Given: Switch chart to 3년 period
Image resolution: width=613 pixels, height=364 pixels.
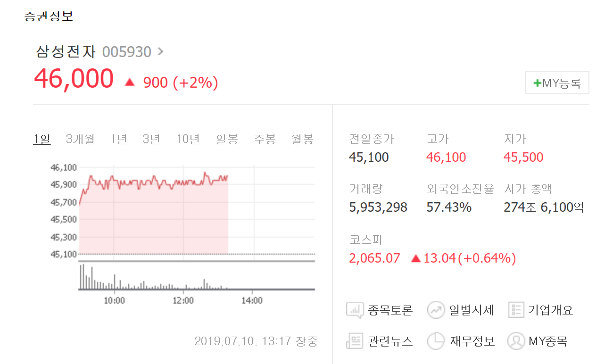Looking at the screenshot, I should pyautogui.click(x=151, y=139).
